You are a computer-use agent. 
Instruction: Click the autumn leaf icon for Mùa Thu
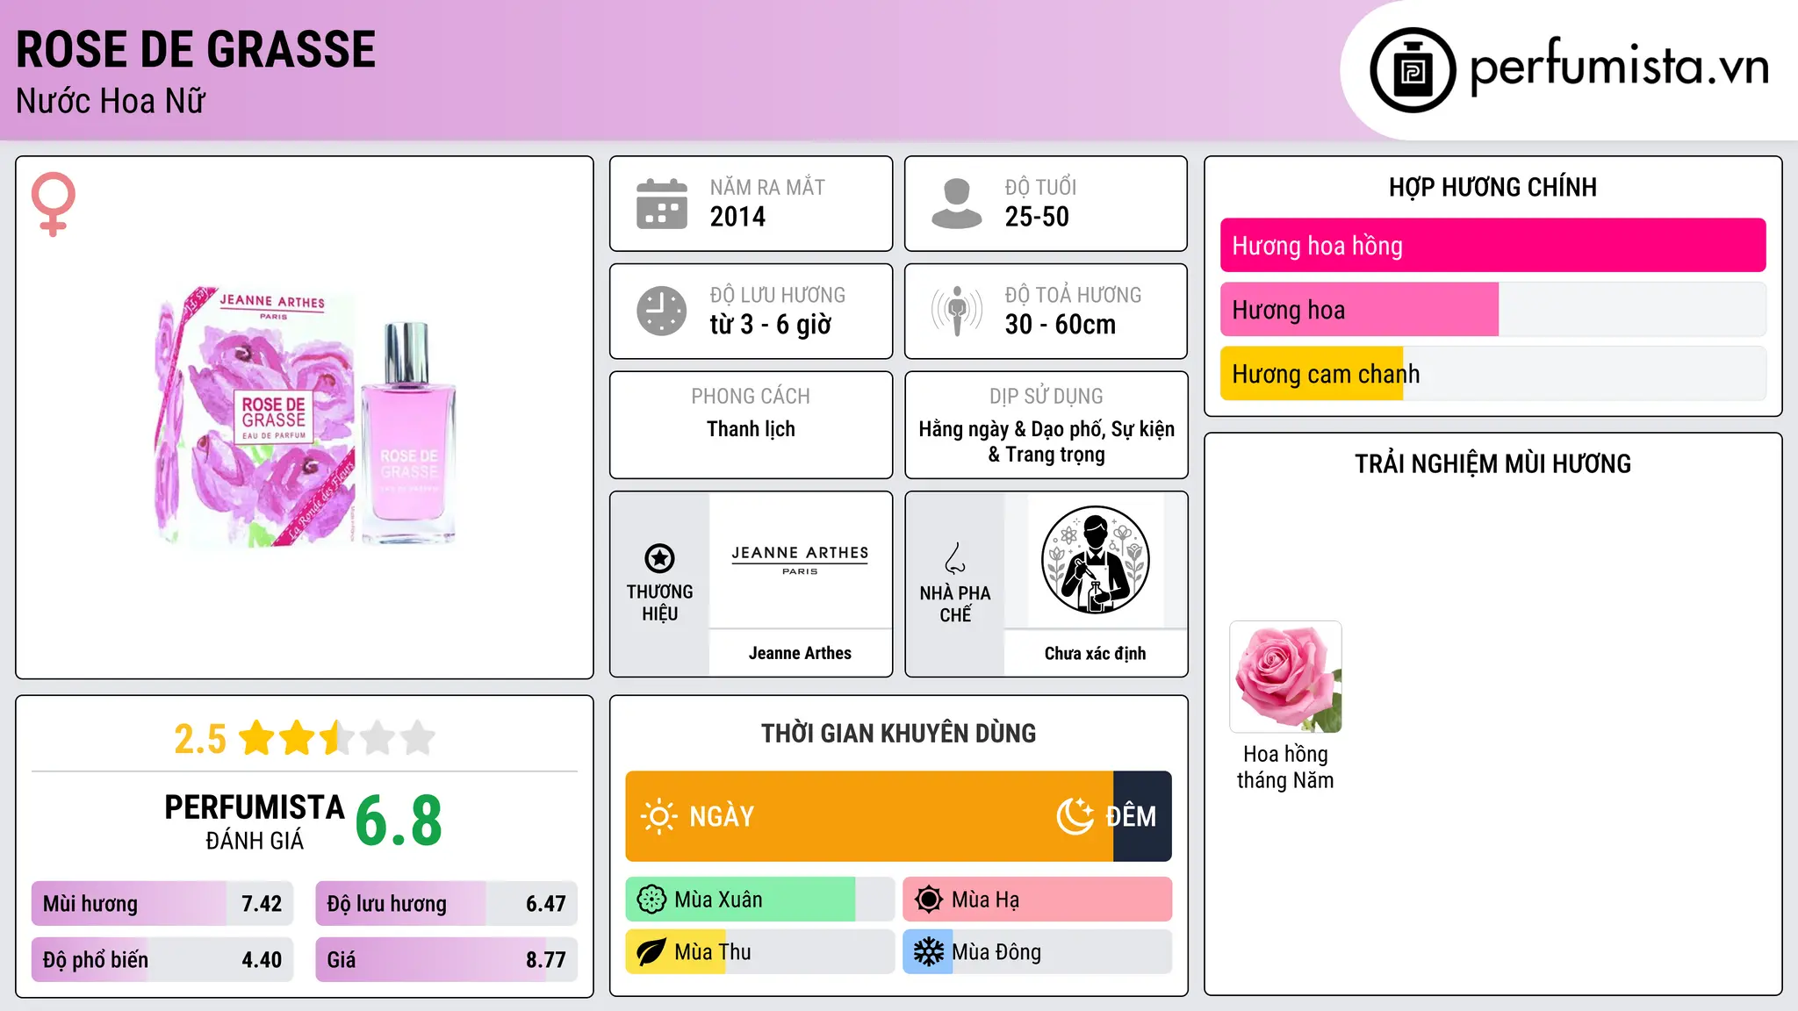651,952
